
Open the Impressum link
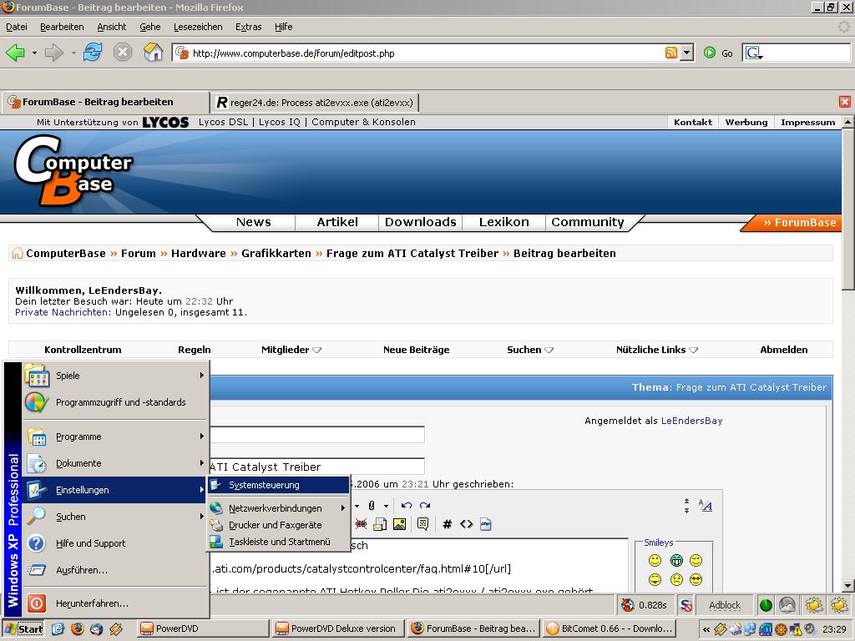tap(807, 122)
